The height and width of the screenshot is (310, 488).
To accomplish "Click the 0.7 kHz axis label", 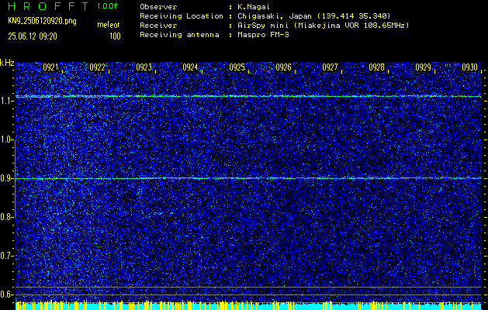I will (5, 256).
